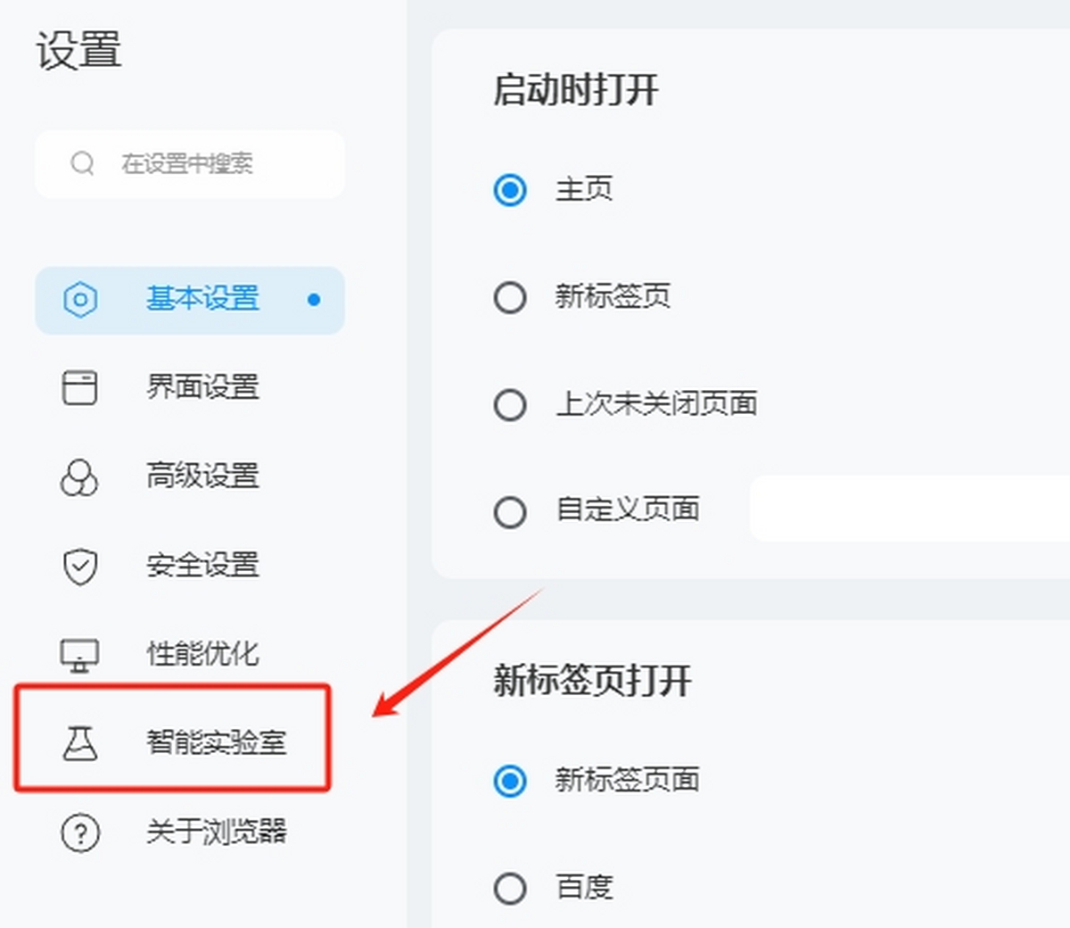Click the three-circles icon for 高级设置
Viewport: 1070px width, 928px height.
tap(79, 477)
